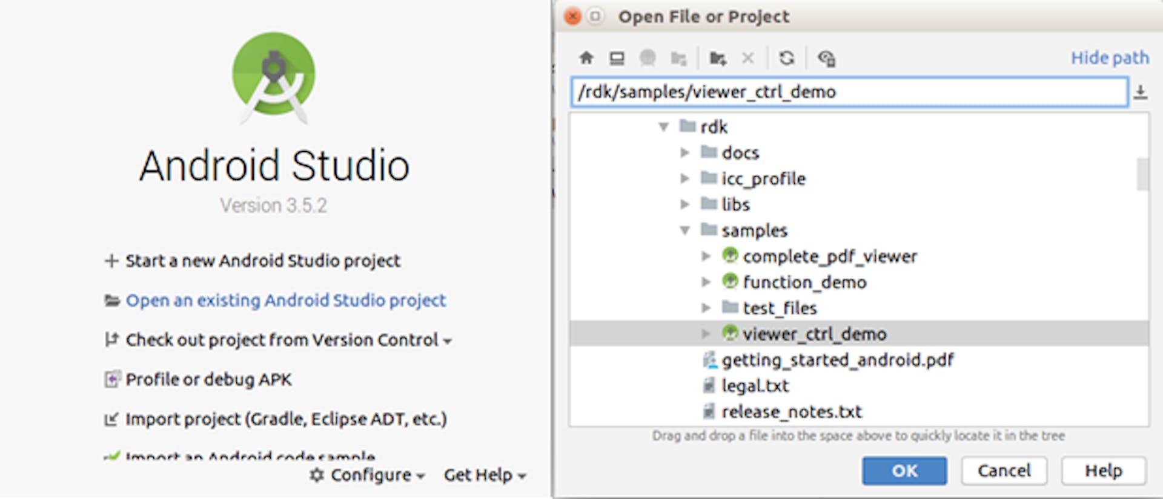1163x499 pixels.
Task: Click the Profile or debug APK icon
Action: (x=112, y=379)
